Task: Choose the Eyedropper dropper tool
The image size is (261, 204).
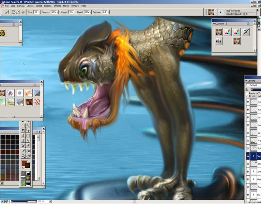Action: click(23, 151)
